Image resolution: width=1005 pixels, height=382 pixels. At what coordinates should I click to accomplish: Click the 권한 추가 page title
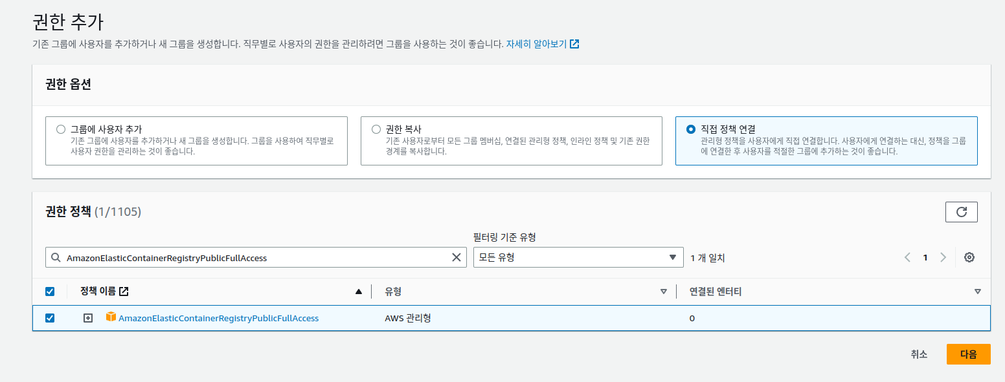tap(68, 21)
